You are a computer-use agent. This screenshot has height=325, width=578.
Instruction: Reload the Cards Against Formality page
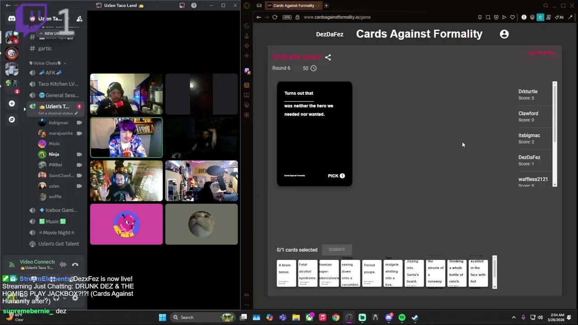pyautogui.click(x=275, y=17)
